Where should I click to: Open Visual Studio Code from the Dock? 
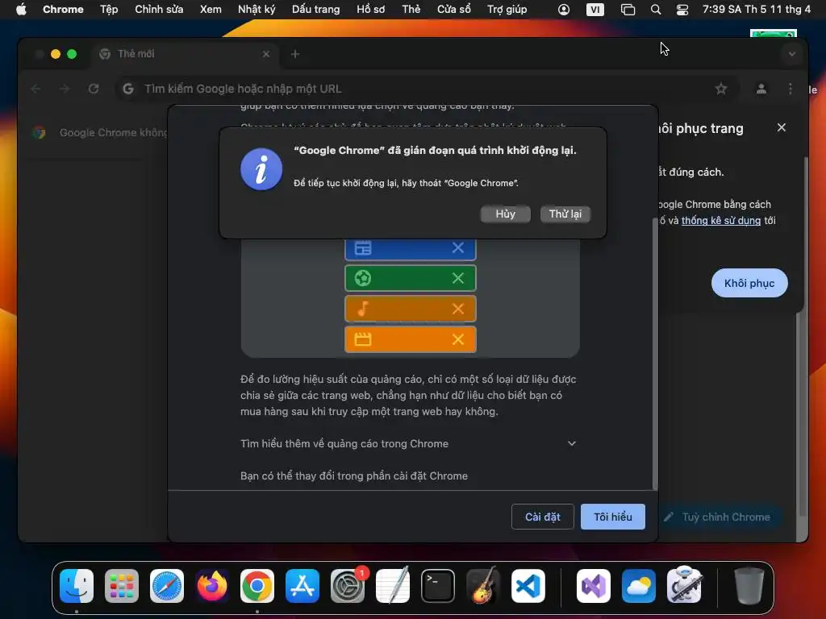(x=528, y=586)
